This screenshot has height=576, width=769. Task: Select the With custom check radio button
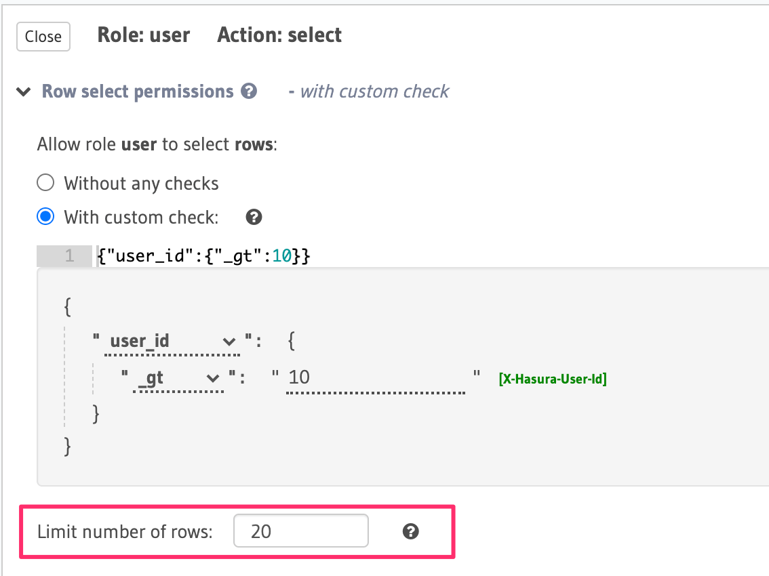[45, 217]
